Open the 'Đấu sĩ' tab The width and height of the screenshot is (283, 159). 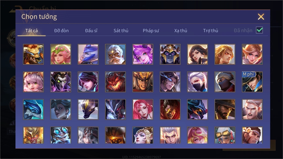tap(91, 31)
